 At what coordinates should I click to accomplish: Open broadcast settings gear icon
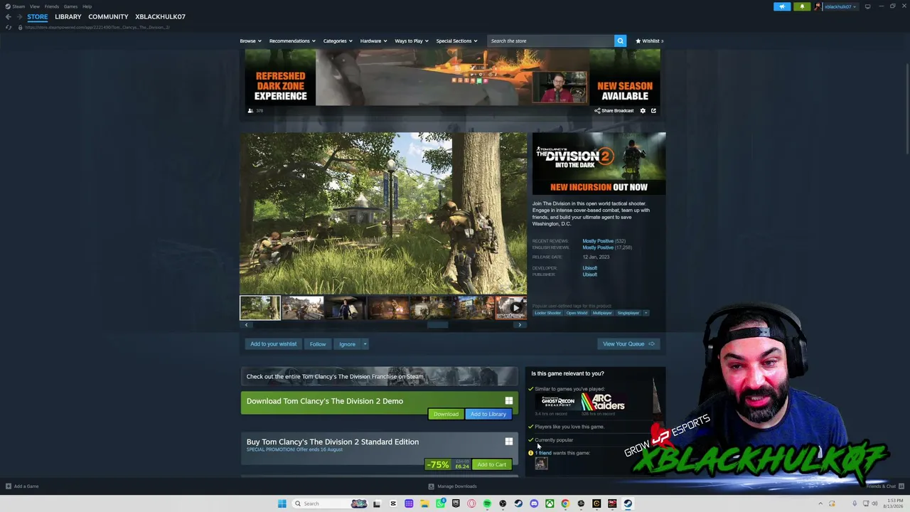tap(643, 111)
